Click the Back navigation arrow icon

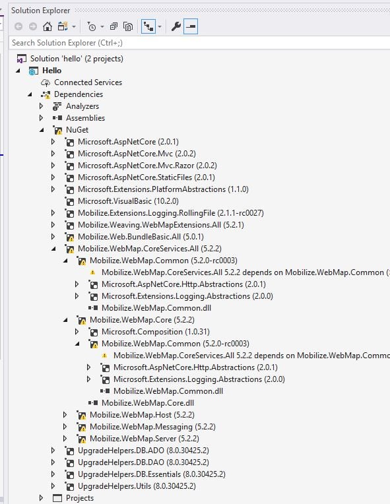[x=18, y=26]
